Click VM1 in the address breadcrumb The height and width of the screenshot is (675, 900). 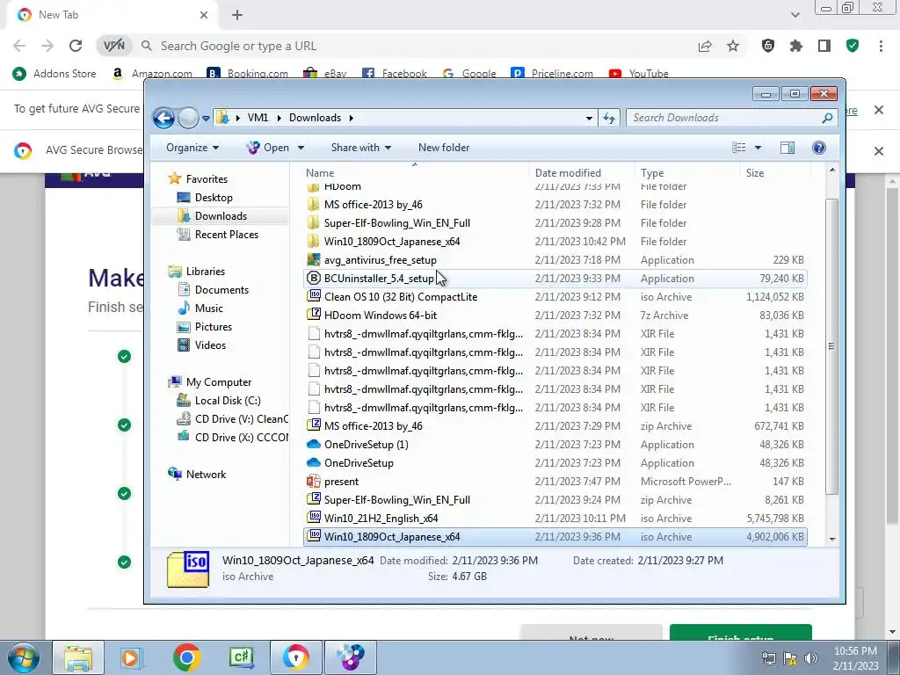point(258,118)
